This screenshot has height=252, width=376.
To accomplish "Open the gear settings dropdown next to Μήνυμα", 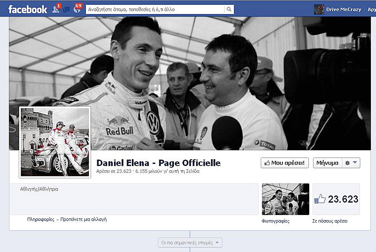I will tap(351, 163).
